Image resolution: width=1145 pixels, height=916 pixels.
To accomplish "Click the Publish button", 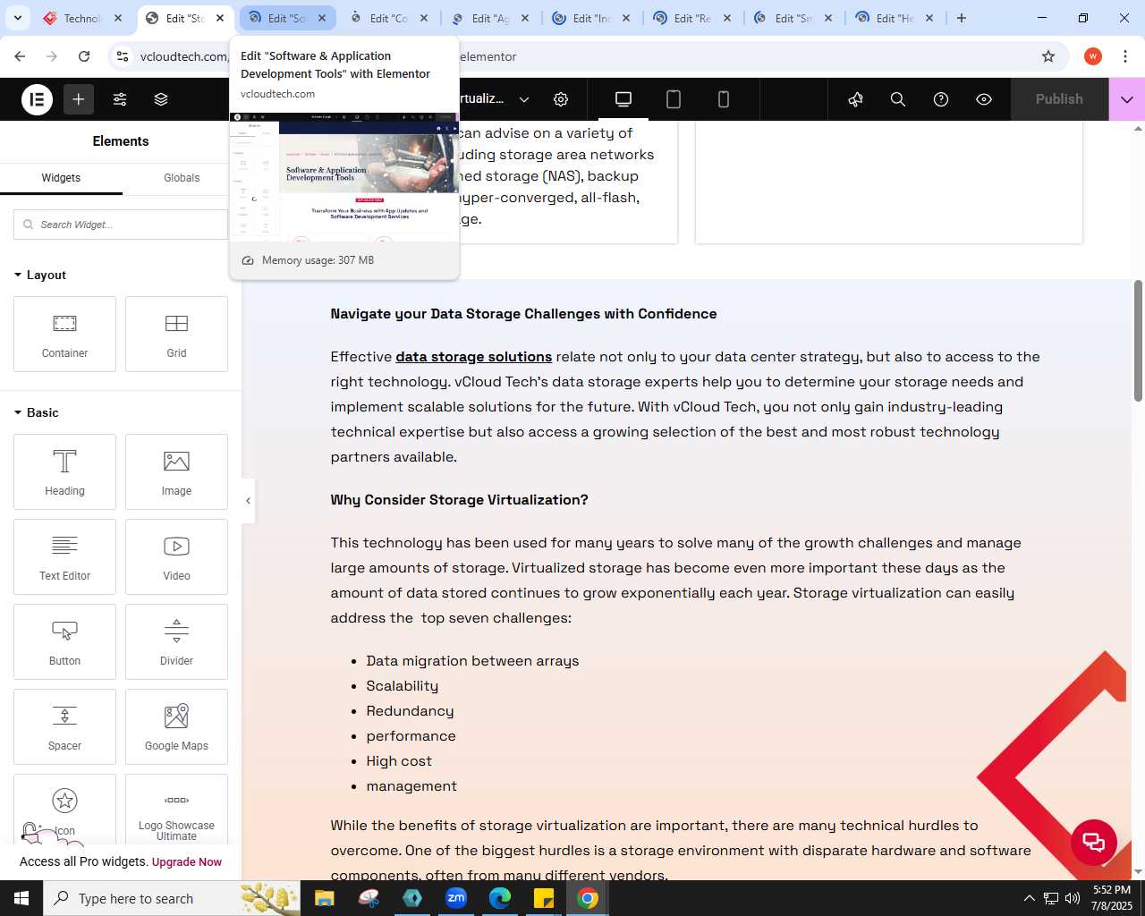I will pos(1059,99).
